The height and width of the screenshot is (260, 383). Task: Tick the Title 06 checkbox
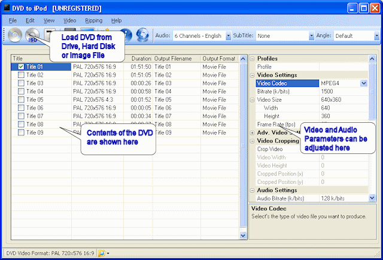click(21, 108)
